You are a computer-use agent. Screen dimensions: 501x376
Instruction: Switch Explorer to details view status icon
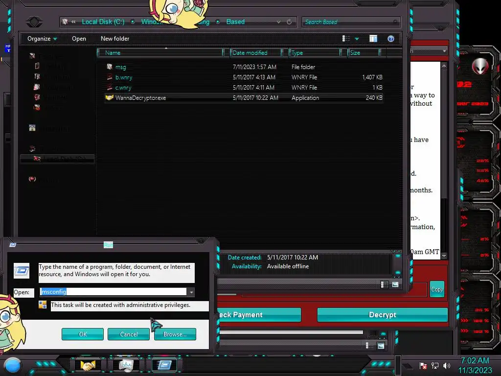pos(384,284)
